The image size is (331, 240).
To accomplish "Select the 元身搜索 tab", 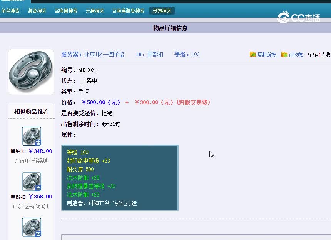I will 95,11.
